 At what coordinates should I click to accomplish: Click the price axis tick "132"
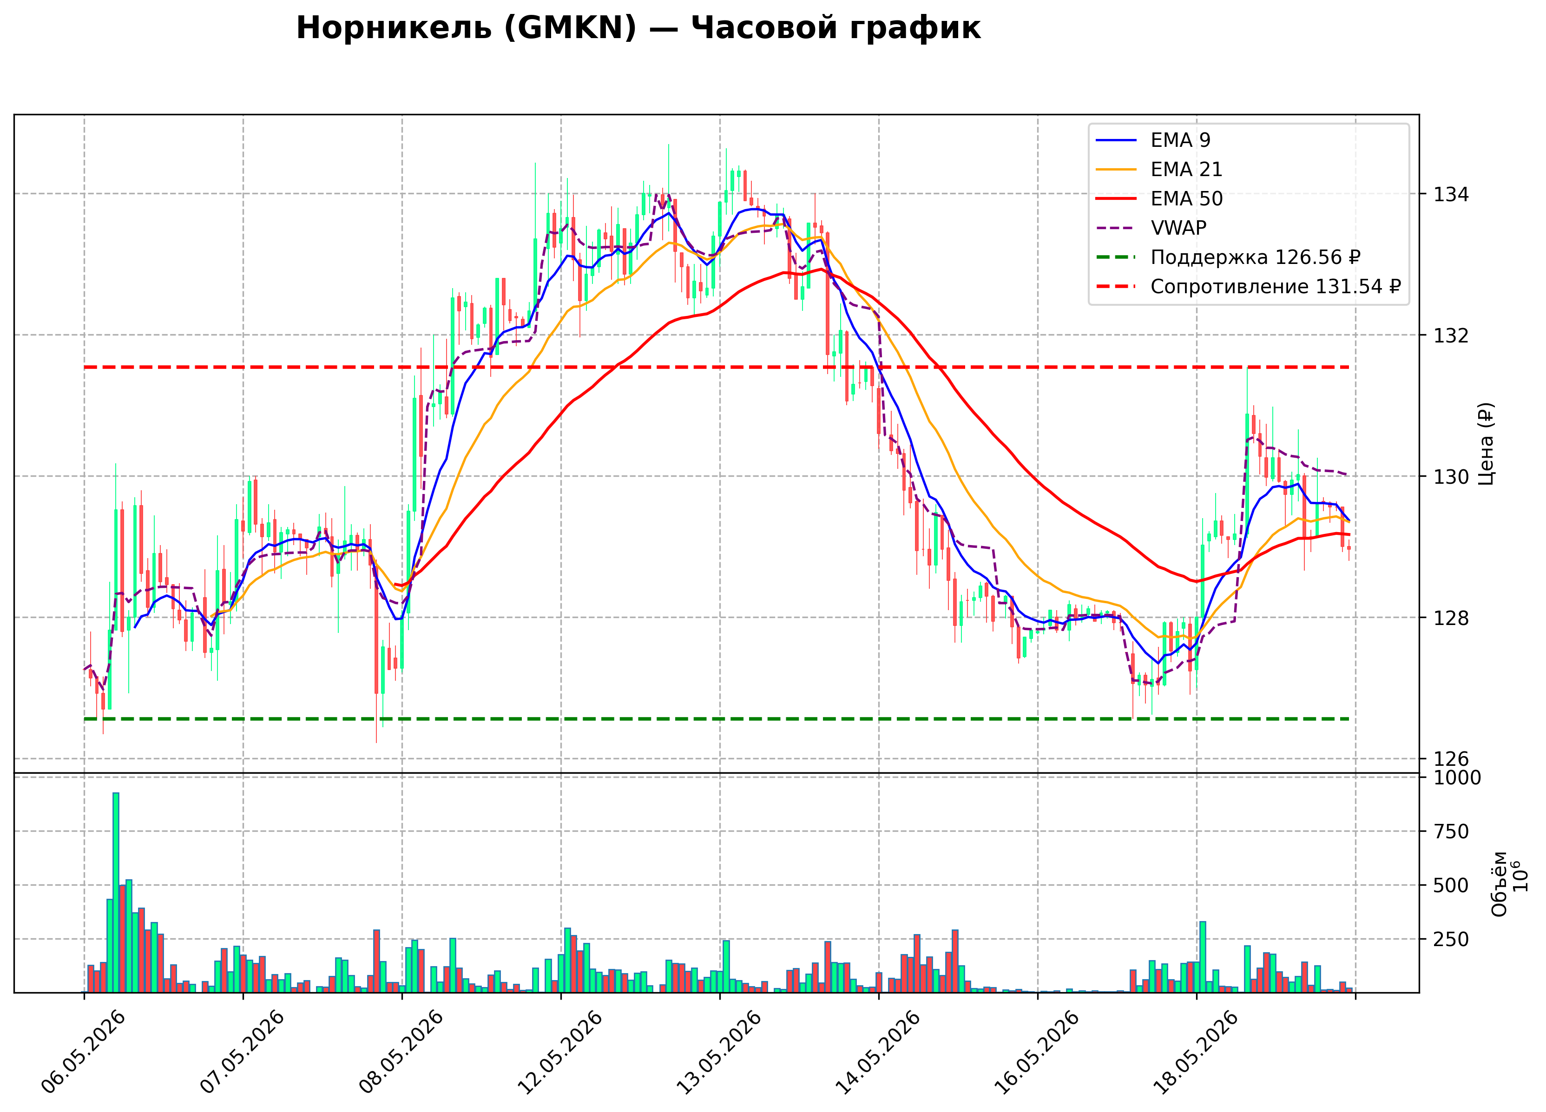point(1451,336)
